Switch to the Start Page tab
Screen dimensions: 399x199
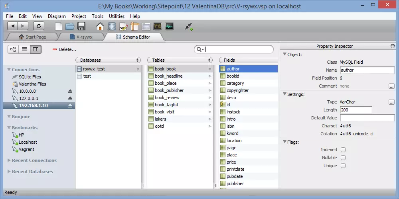pyautogui.click(x=32, y=37)
